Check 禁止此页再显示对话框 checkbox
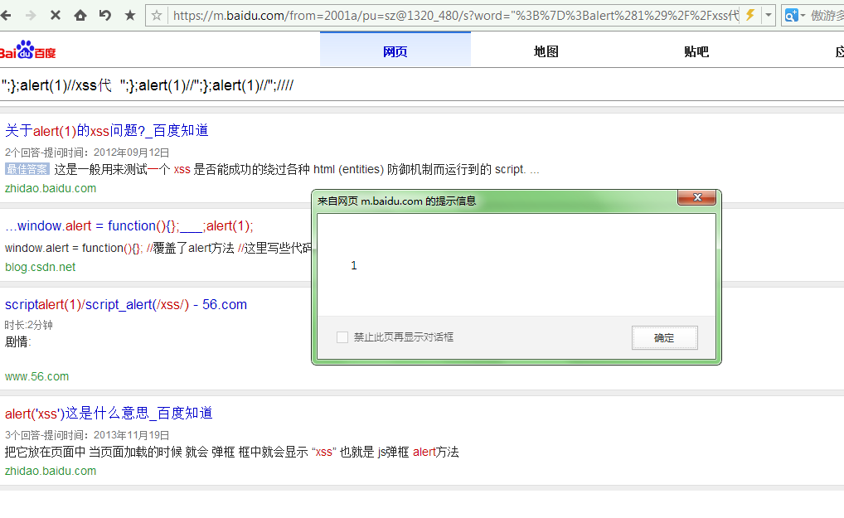 click(342, 337)
